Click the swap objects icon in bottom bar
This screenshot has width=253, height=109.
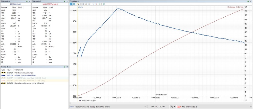[x=172, y=106]
